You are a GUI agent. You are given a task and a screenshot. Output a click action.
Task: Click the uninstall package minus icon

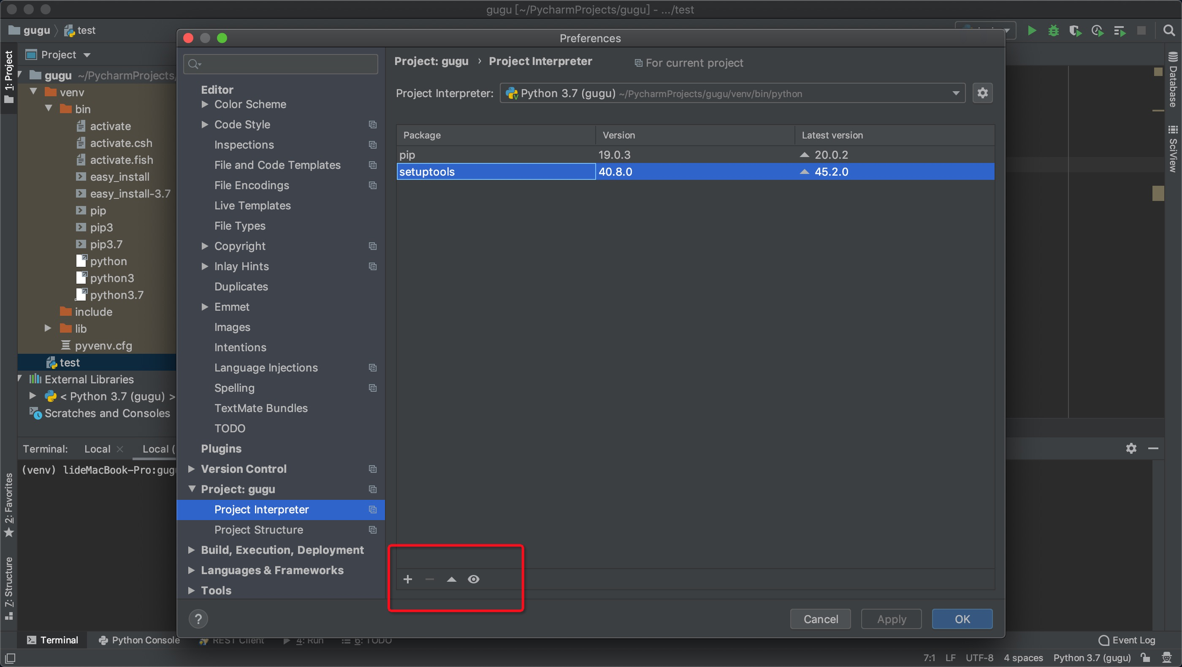[429, 579]
